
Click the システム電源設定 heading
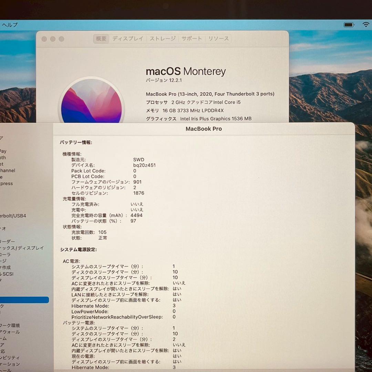[x=78, y=250]
